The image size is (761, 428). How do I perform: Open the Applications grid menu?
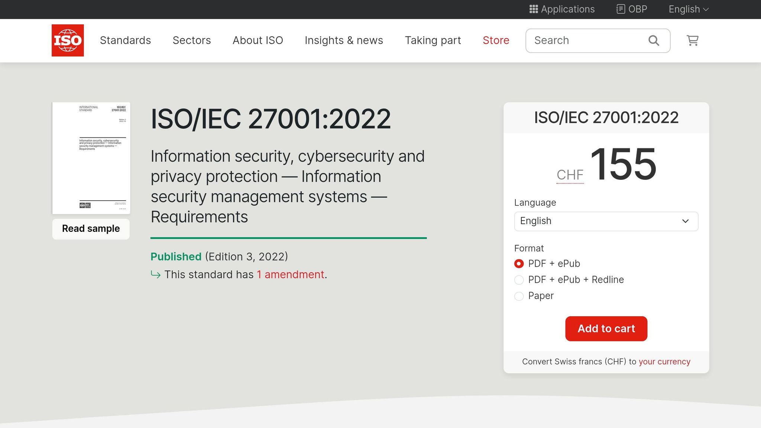pyautogui.click(x=561, y=9)
